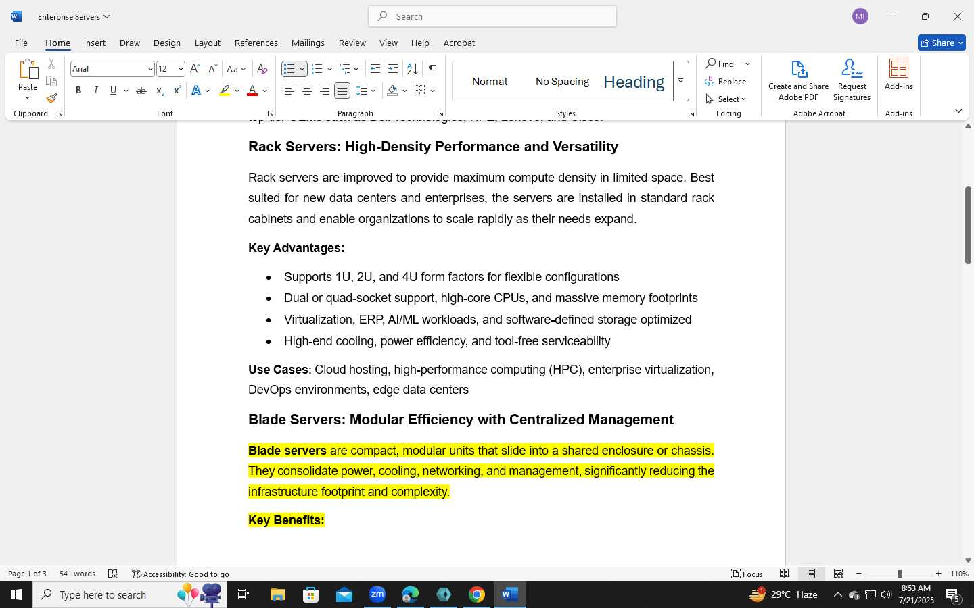Screen dimensions: 974x608
Task: Open paragraph shading paint bucket
Action: pyautogui.click(x=393, y=91)
